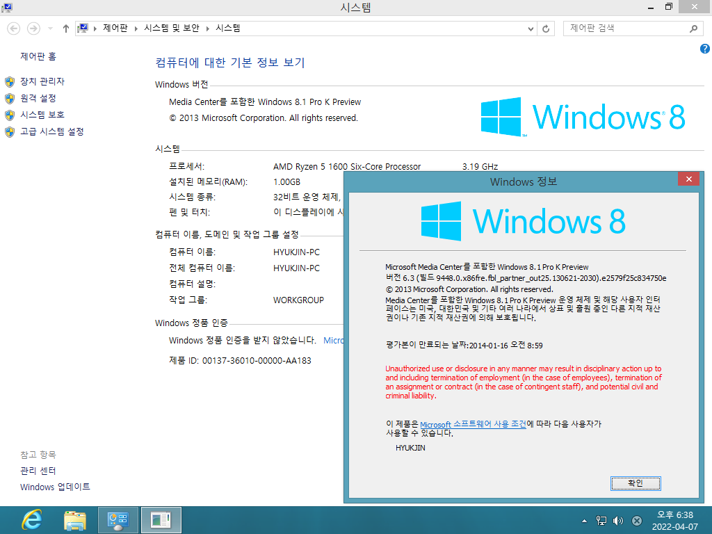Open the volume speaker tray icon

click(x=618, y=521)
